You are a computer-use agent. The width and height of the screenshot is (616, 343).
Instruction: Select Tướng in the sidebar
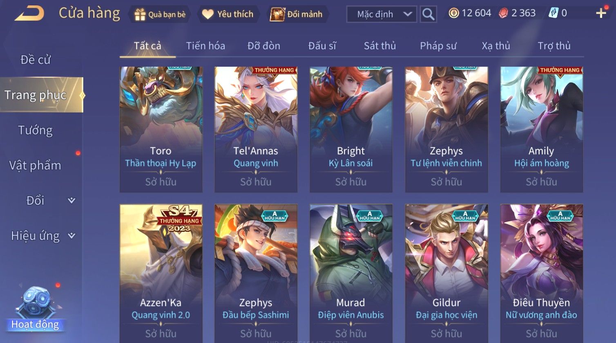coord(36,130)
